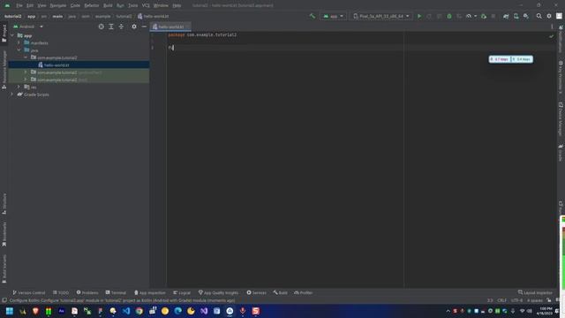Open the app run configuration dropdown
The width and height of the screenshot is (565, 318).
click(x=333, y=16)
